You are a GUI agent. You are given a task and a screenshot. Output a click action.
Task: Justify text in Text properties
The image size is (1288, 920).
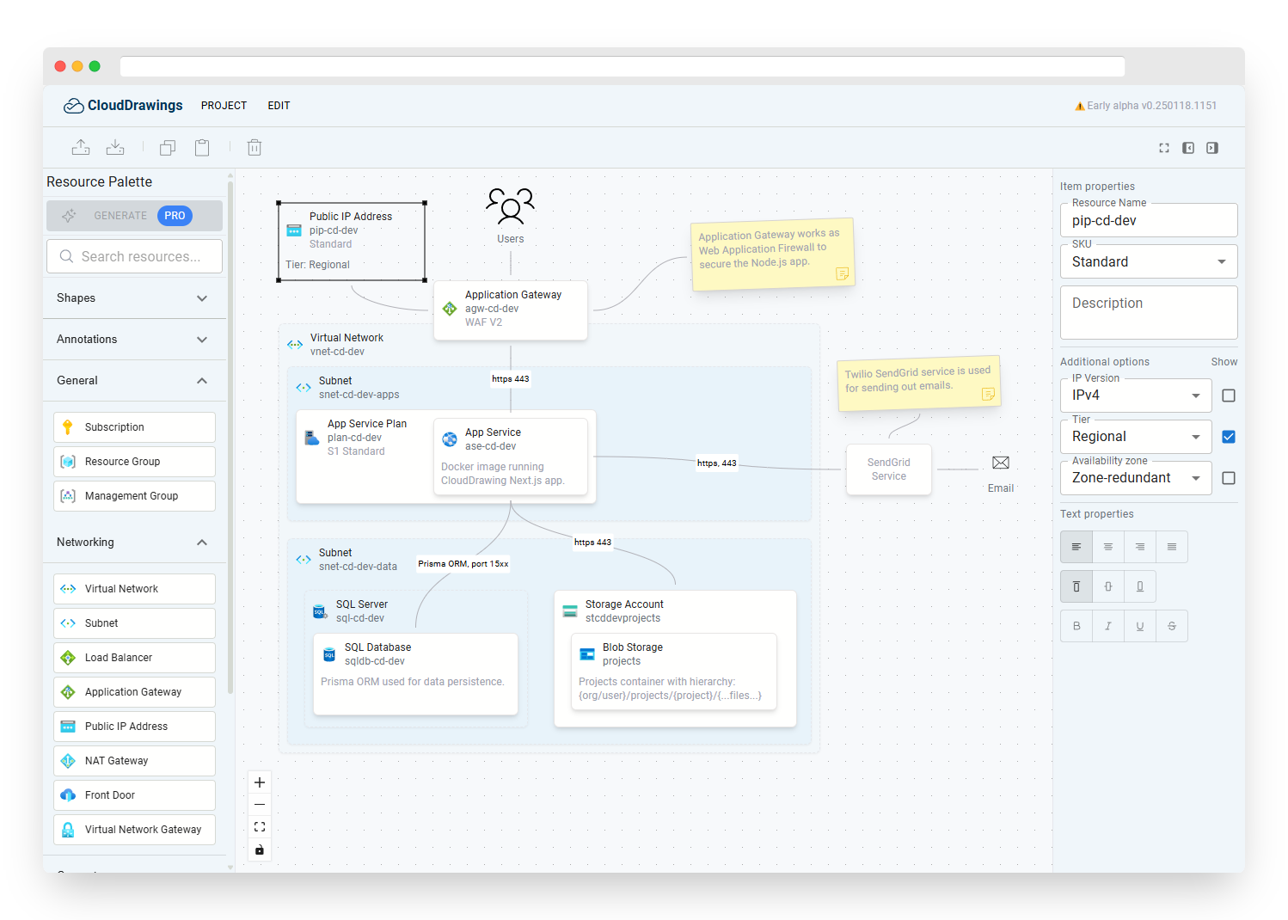(1172, 547)
